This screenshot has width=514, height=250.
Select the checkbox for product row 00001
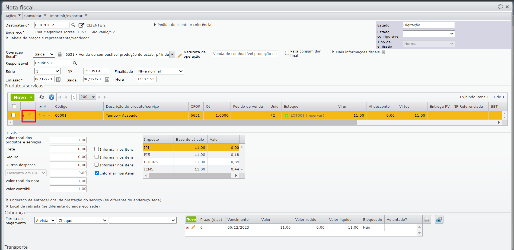tap(14, 115)
